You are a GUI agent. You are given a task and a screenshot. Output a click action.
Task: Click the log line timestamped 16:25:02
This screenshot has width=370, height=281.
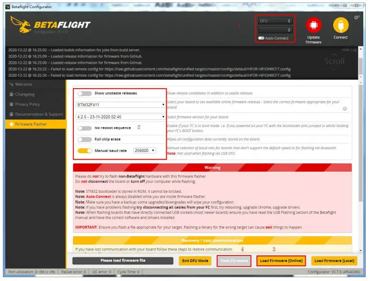[74, 50]
